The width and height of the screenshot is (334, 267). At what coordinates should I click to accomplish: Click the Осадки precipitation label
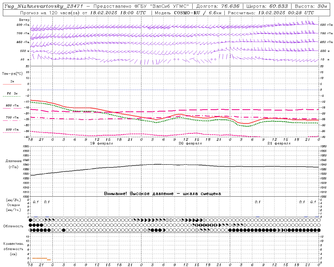pyautogui.click(x=14, y=205)
